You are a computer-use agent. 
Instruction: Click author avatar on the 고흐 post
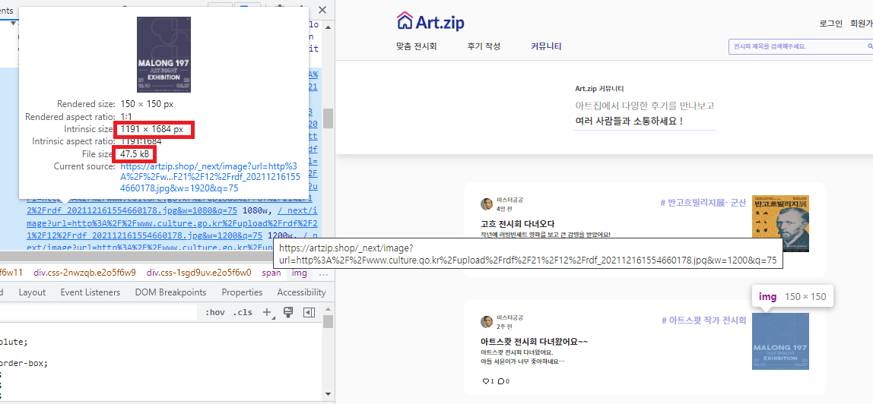point(487,204)
